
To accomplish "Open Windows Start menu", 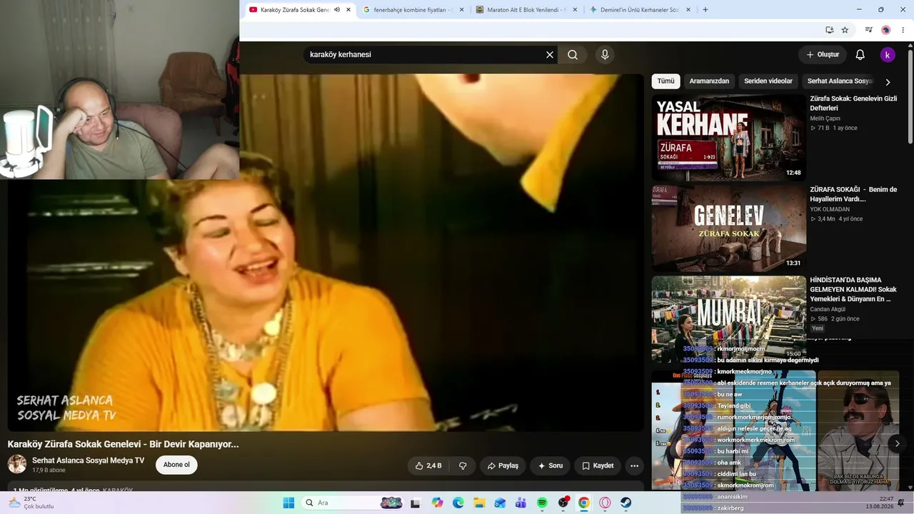I will [288, 503].
